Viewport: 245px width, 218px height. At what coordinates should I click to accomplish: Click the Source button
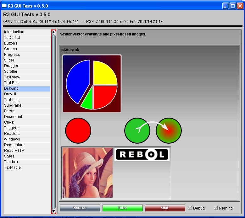pyautogui.click(x=80, y=208)
